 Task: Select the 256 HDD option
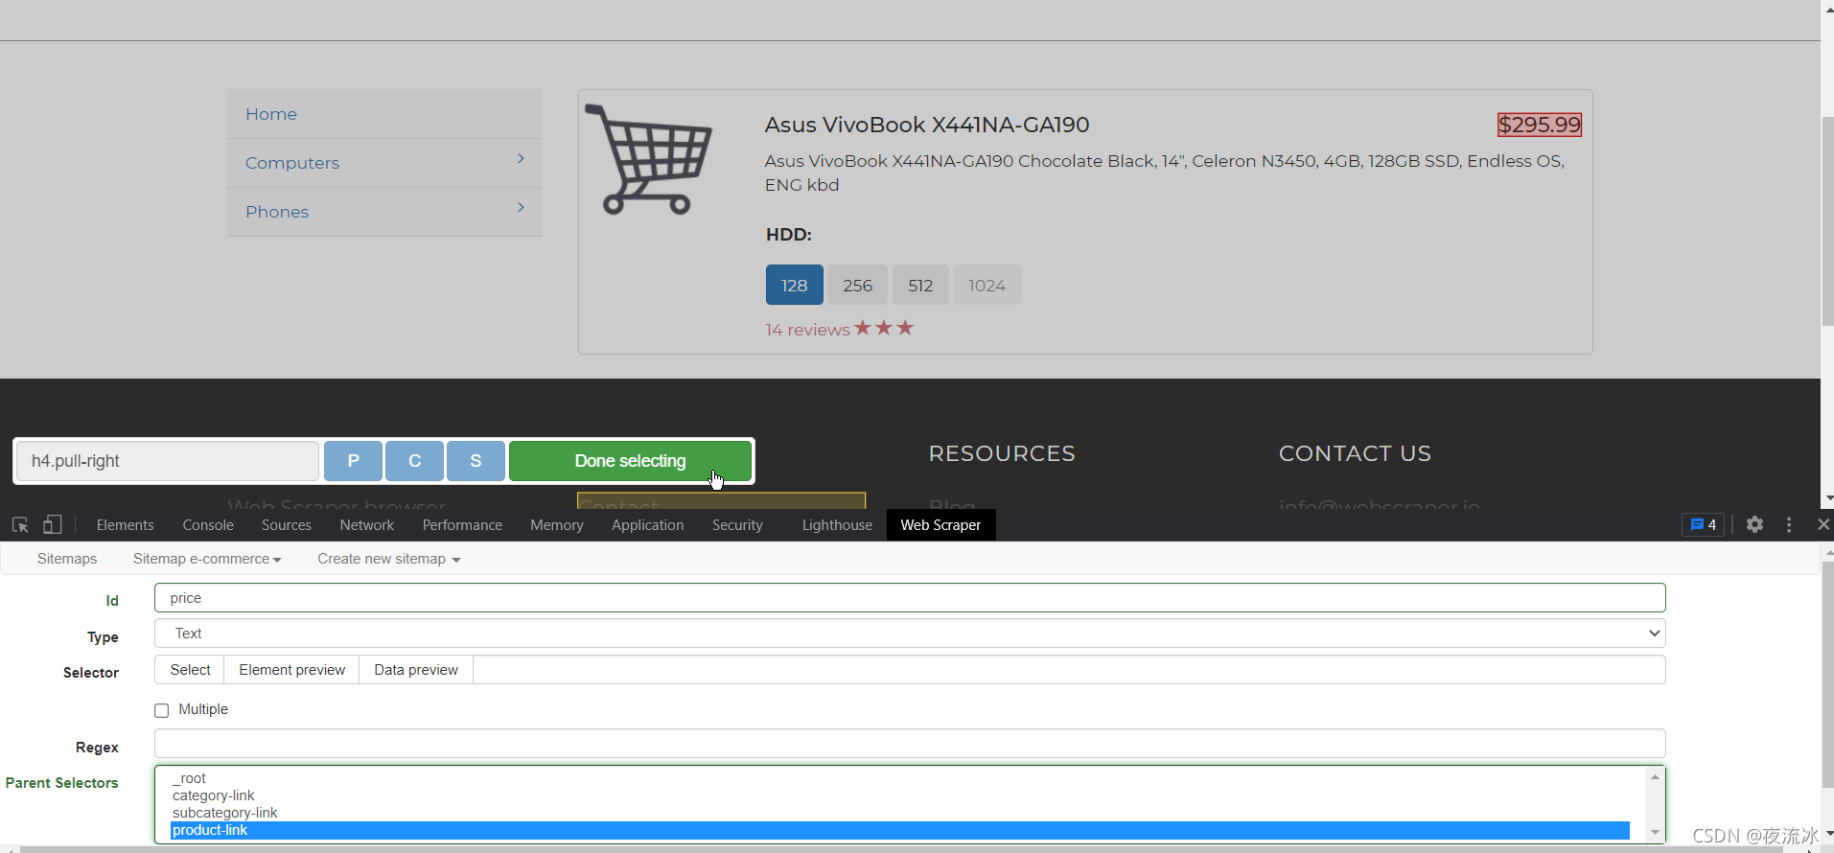tap(857, 285)
